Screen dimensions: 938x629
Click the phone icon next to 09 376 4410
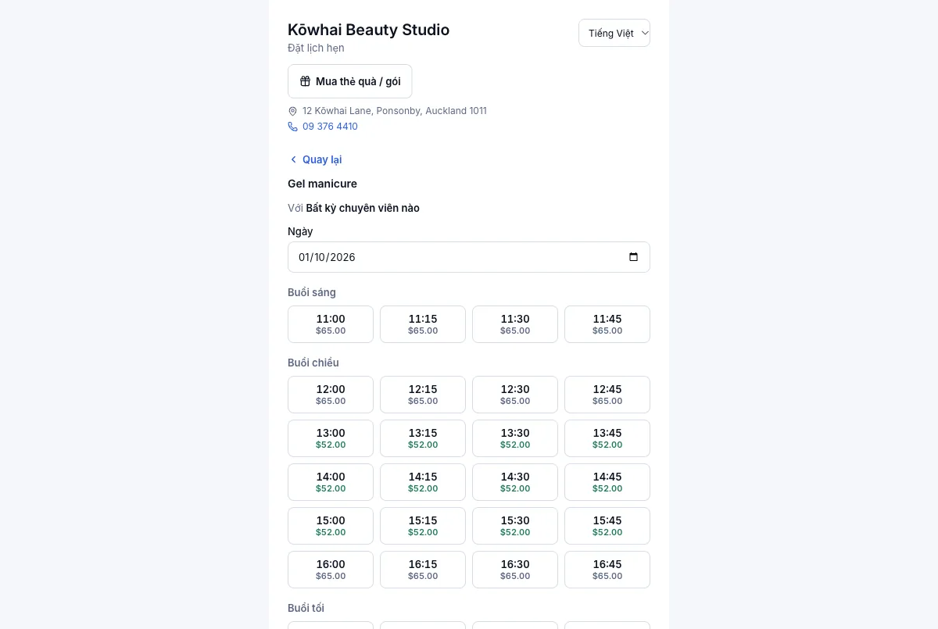pyautogui.click(x=293, y=127)
